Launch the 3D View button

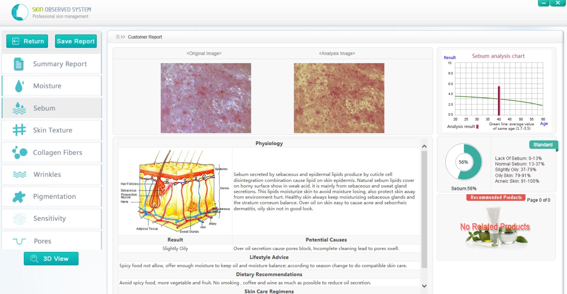pyautogui.click(x=51, y=259)
